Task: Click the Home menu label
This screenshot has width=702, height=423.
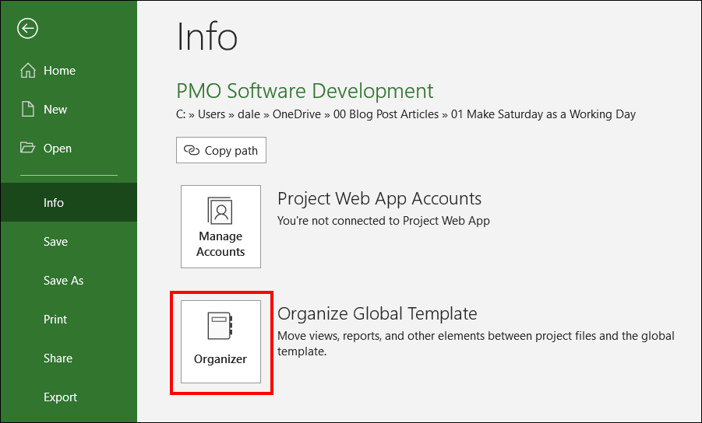Action: (x=59, y=71)
